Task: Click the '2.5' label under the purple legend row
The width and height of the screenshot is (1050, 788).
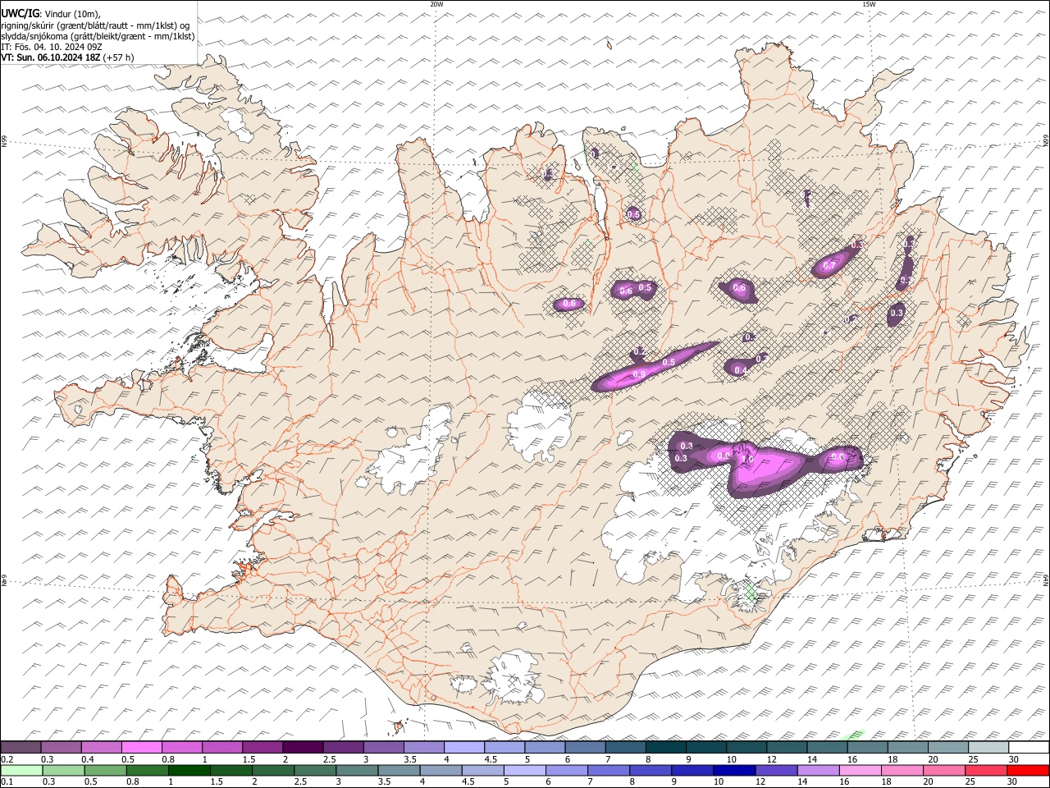Action: 329,759
